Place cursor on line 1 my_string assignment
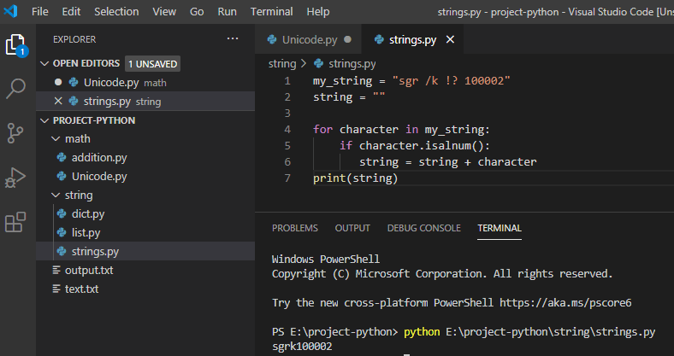 pos(411,80)
